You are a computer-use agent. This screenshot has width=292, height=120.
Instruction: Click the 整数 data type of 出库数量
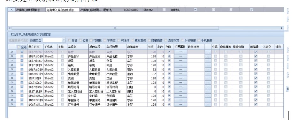(137, 74)
